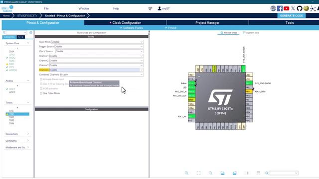Click the green pin labeled LED
This screenshot has width=319, height=179.
[x=191, y=88]
